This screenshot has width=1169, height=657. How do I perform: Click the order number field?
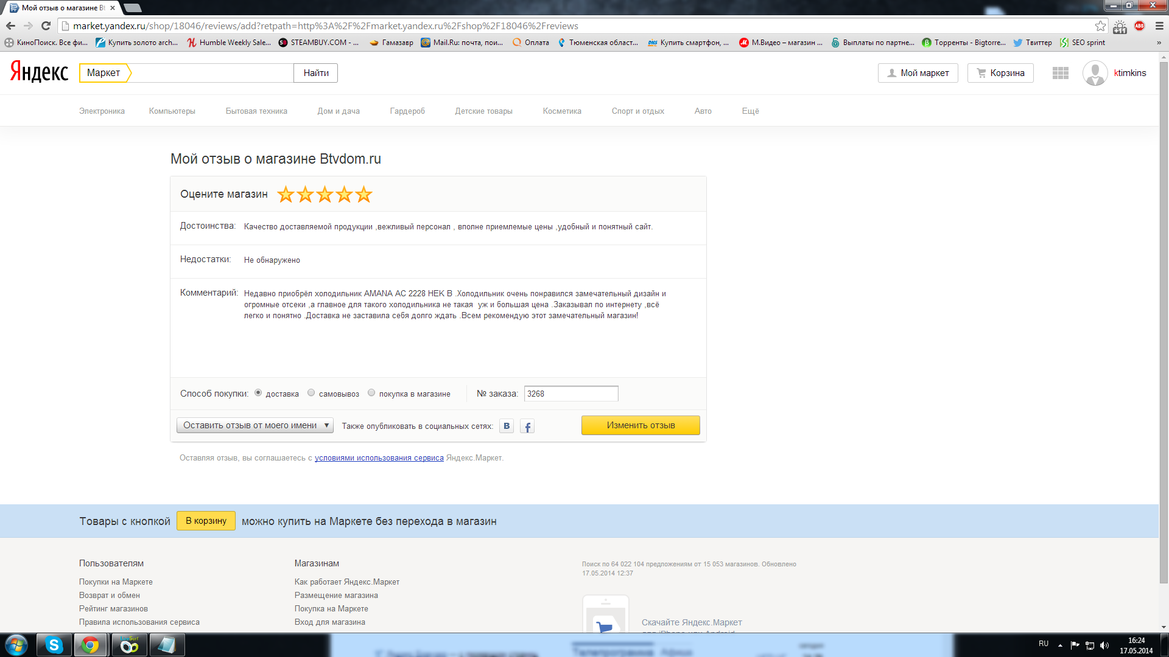click(x=571, y=394)
